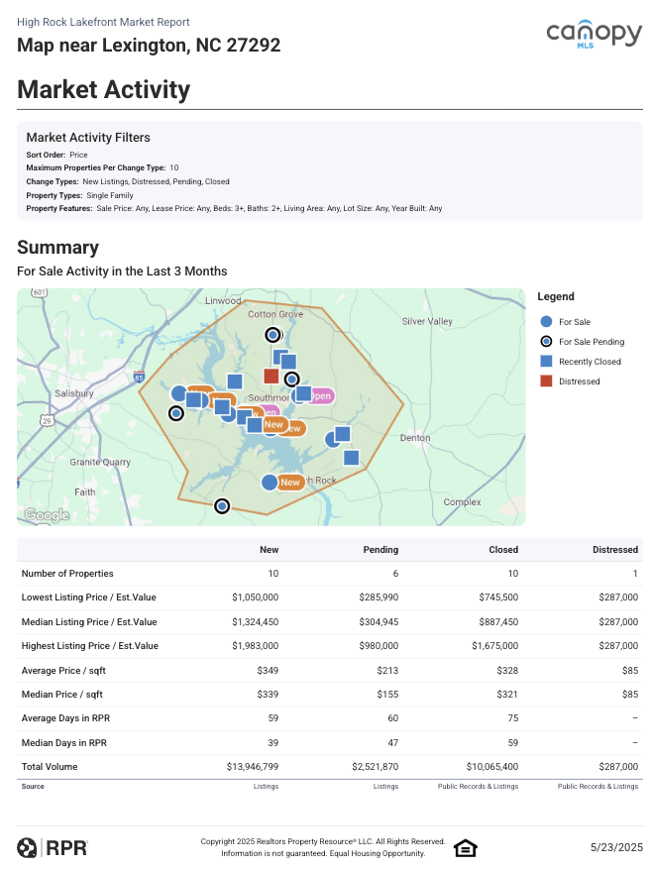Image resolution: width=652 pixels, height=870 pixels.
Task: Click the blue Recently Closed legend square
Action: pos(546,362)
